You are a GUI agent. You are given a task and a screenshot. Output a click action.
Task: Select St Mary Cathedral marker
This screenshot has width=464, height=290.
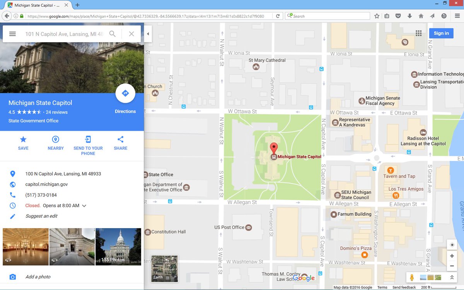pos(256,67)
